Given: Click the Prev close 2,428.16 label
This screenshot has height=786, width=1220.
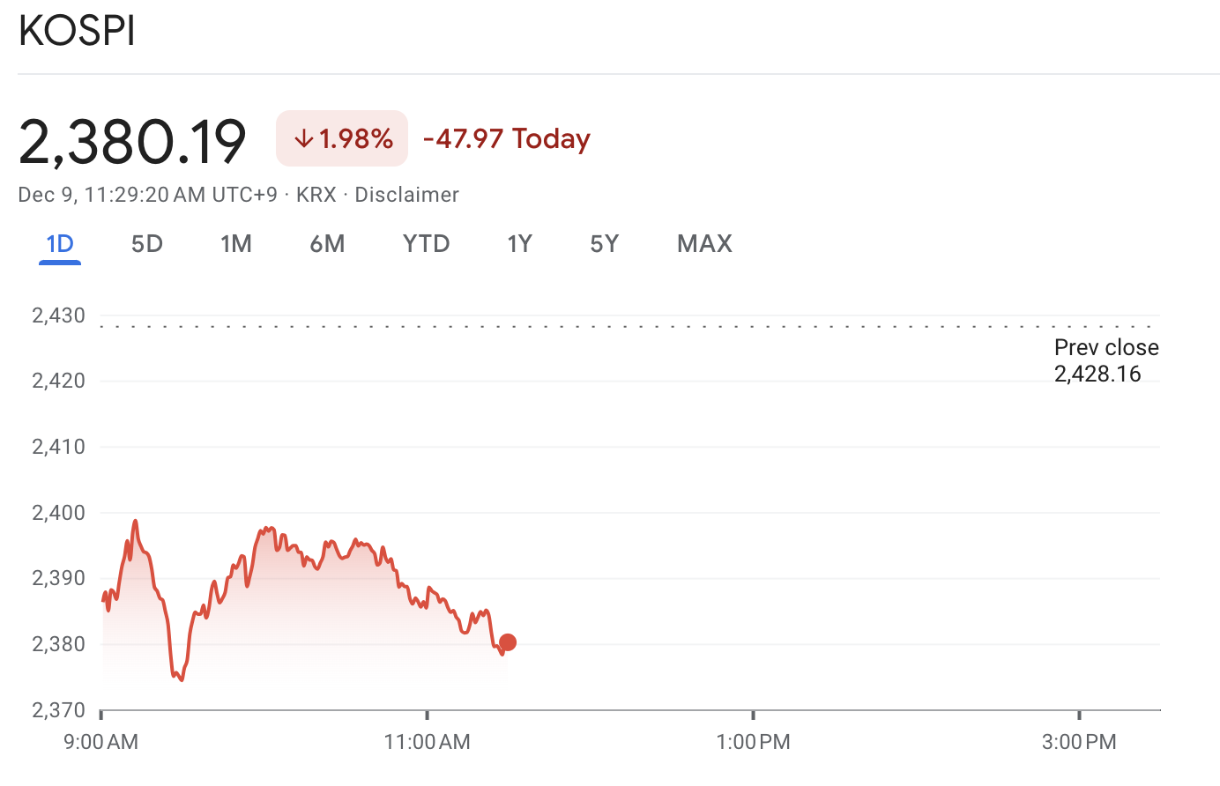Looking at the screenshot, I should click(1106, 360).
